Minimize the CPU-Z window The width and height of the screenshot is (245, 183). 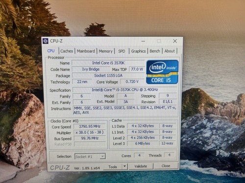tap(143, 41)
